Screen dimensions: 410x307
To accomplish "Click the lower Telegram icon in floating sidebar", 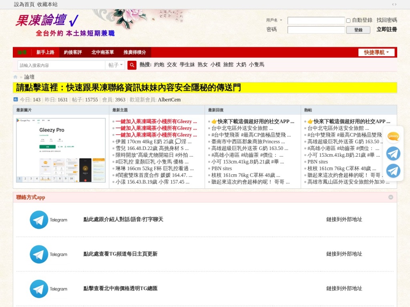I will (393, 171).
